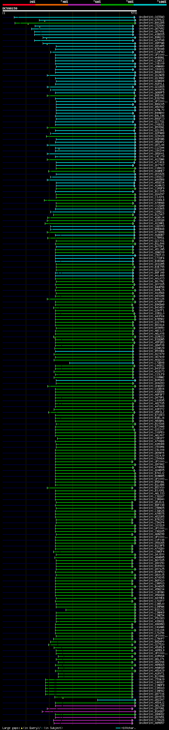Click the purple ~60% identity legend segment
The width and height of the screenshot is (169, 730).
pyautogui.click(x=84, y=5)
